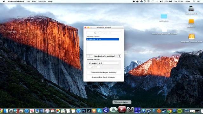Open Calendar from the Dock
This screenshot has width=203, height=114.
click(52, 111)
